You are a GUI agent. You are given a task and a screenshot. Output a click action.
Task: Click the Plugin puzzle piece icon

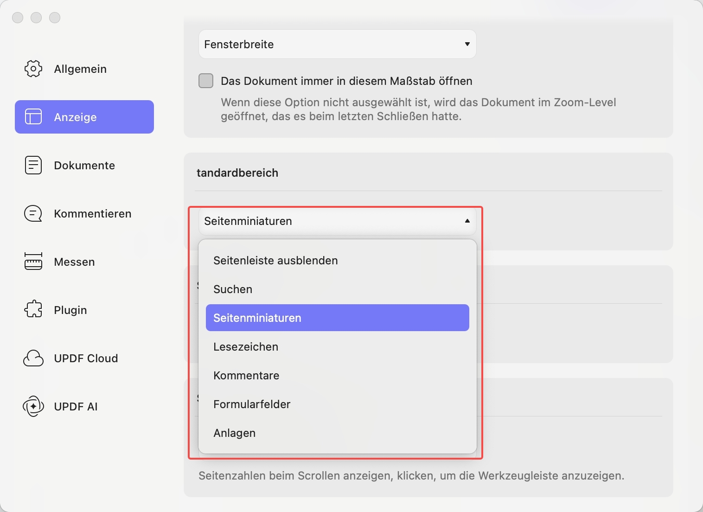[33, 310]
